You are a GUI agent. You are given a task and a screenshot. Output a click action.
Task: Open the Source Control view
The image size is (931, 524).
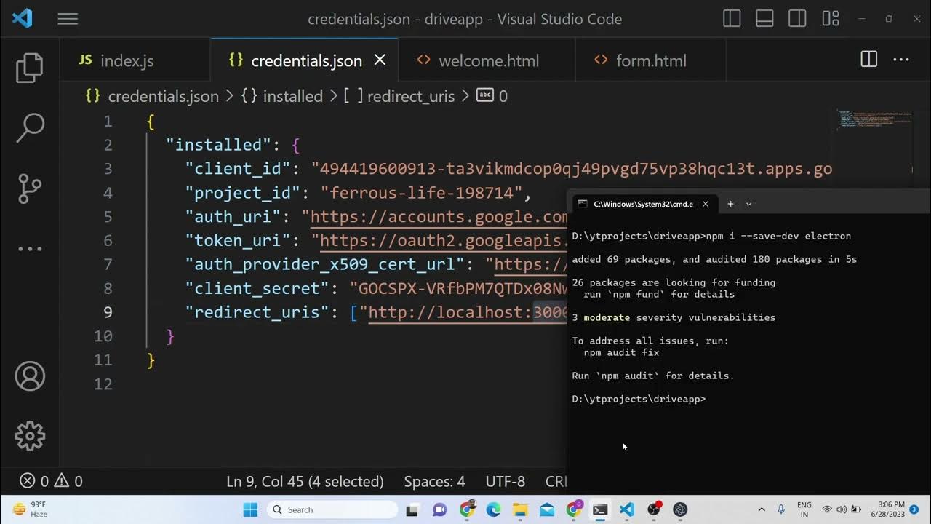[x=30, y=188]
